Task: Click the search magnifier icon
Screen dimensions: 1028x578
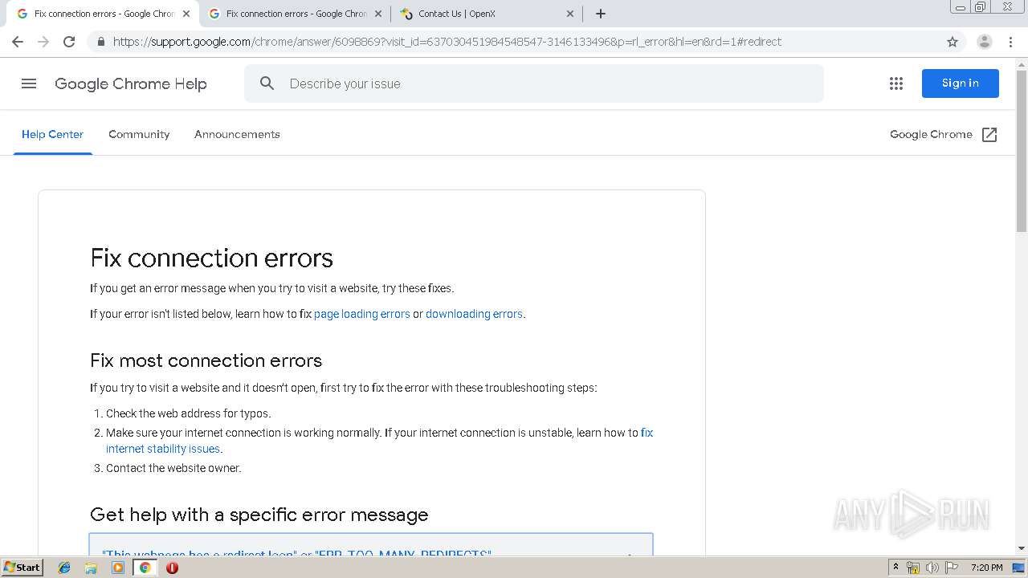Action: tap(267, 83)
